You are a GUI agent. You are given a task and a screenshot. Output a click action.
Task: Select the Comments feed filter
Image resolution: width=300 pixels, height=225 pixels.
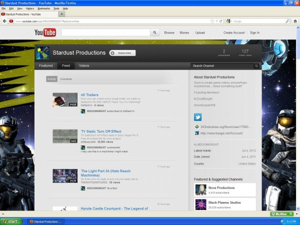click(66, 79)
